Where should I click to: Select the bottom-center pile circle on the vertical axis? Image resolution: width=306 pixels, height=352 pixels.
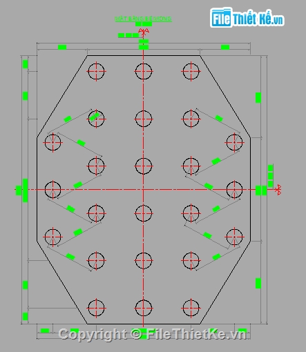click(x=144, y=308)
